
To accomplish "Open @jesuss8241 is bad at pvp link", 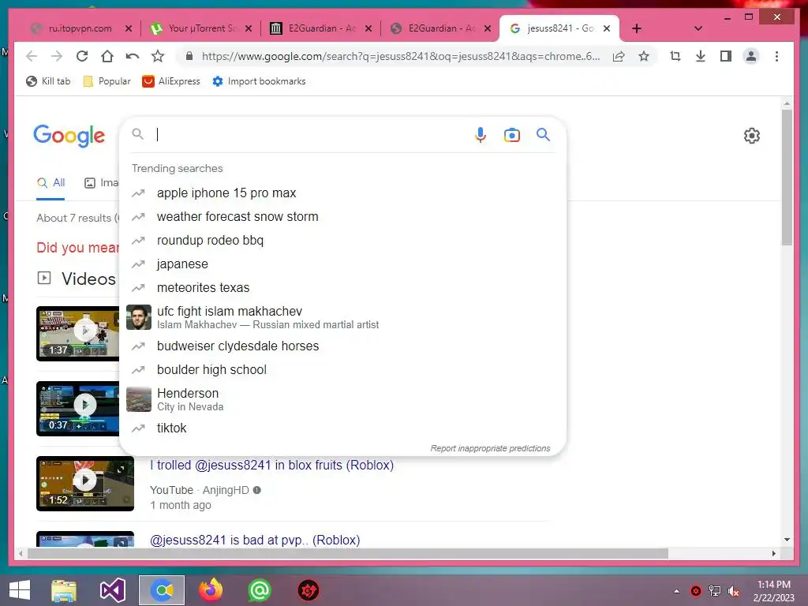I will pos(255,540).
